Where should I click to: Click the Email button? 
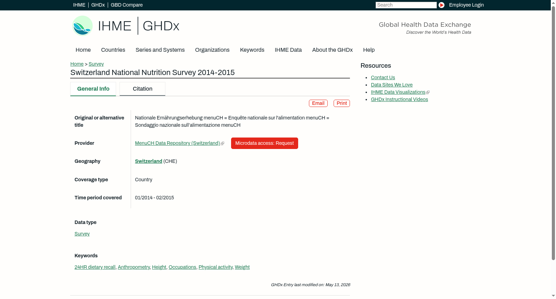pos(318,103)
